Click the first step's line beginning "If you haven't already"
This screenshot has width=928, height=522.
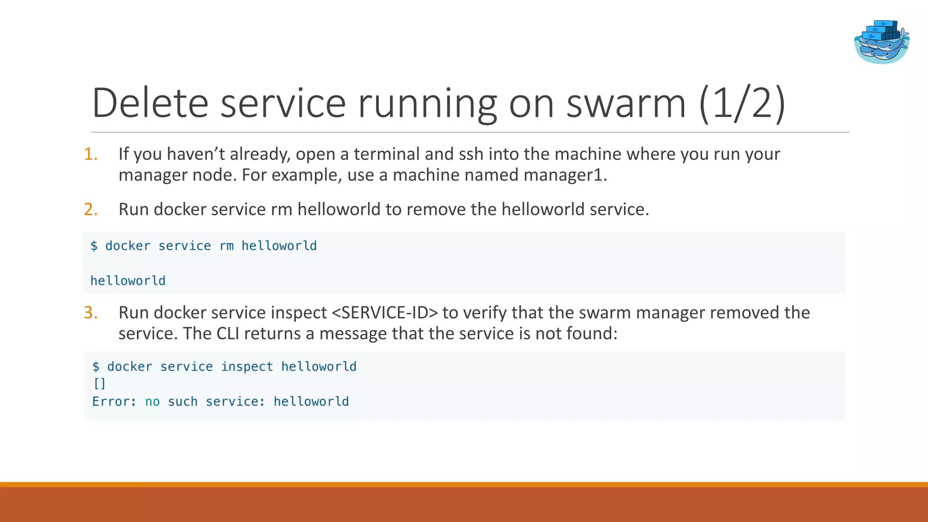[x=449, y=154]
